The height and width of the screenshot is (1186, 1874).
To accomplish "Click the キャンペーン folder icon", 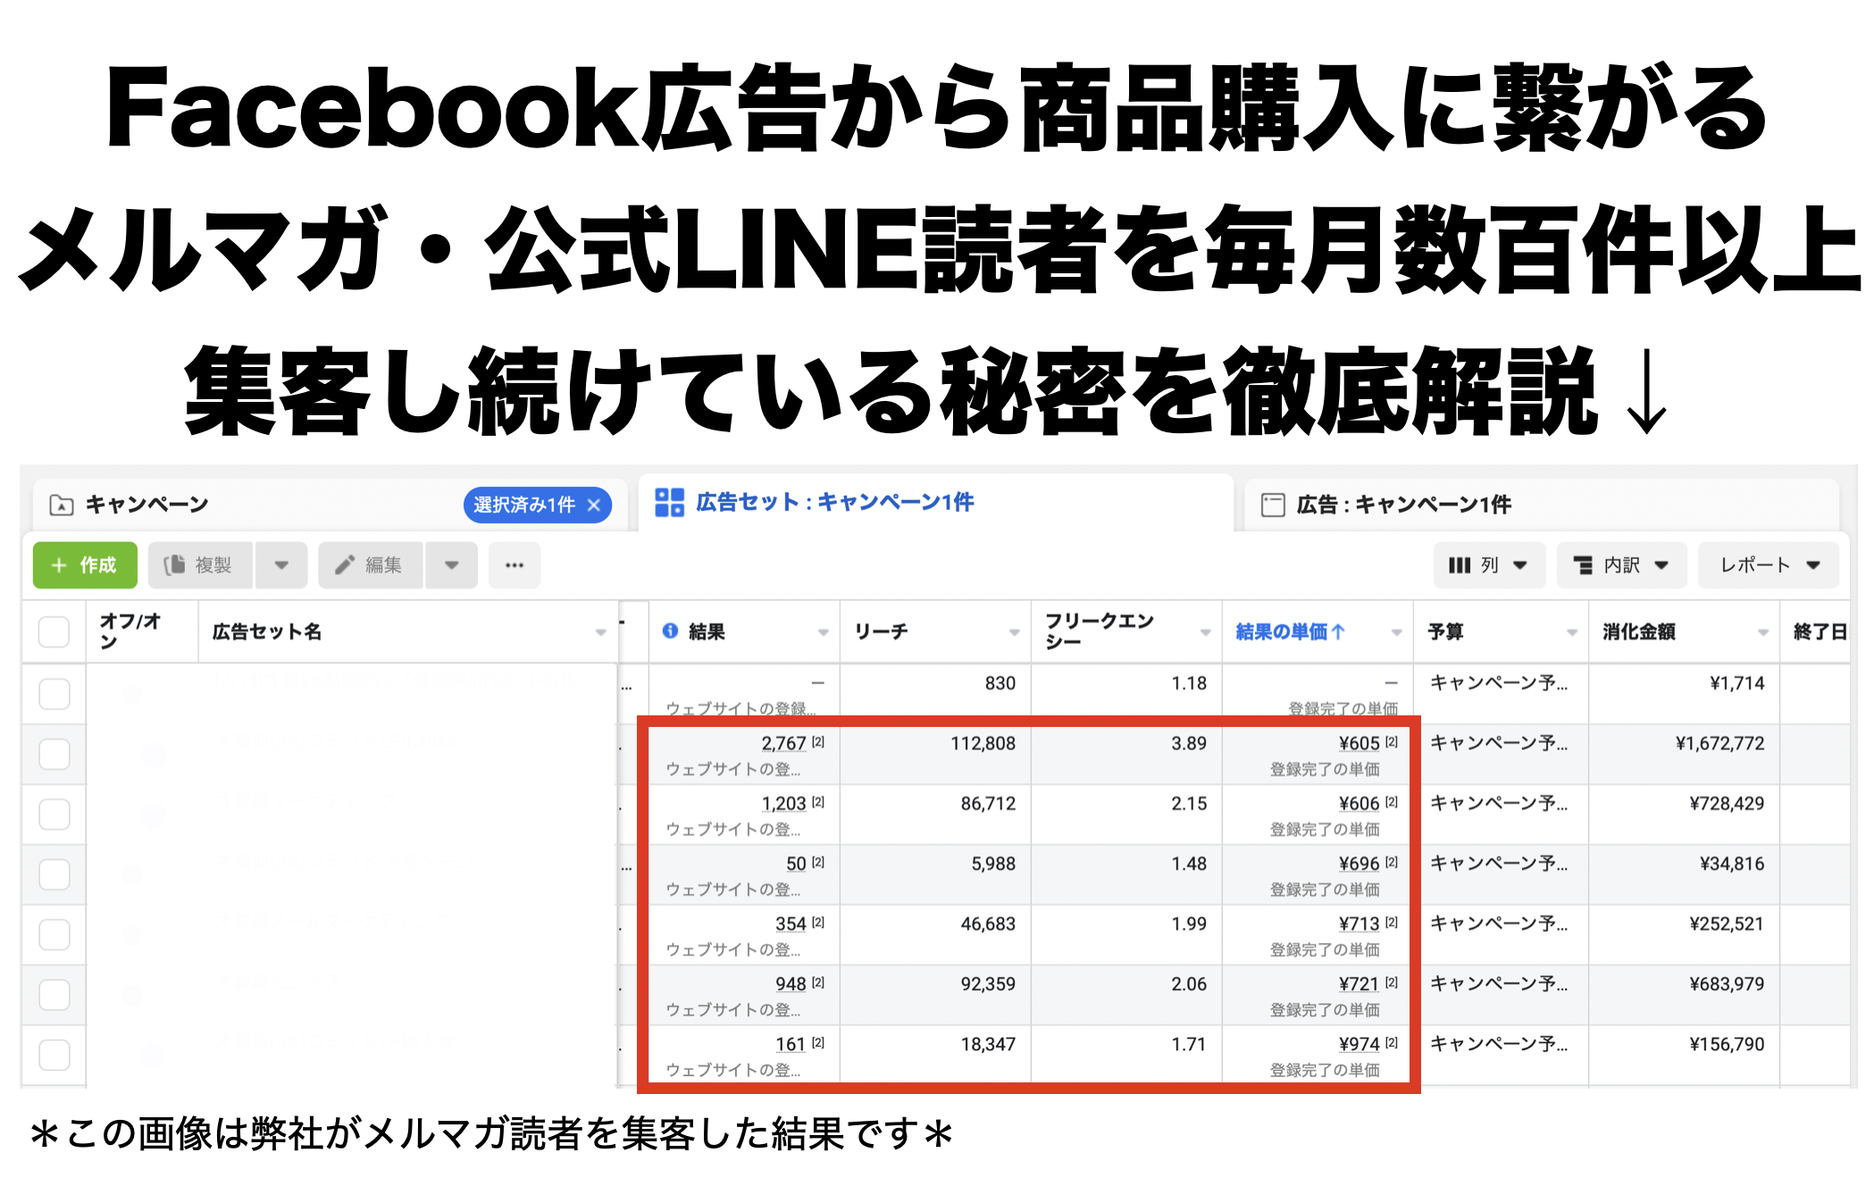I will point(62,505).
